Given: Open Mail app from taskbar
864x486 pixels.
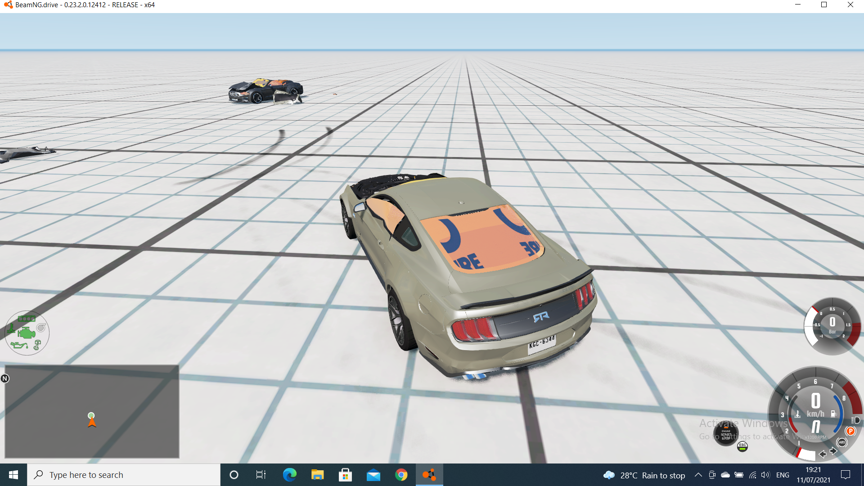Looking at the screenshot, I should point(373,475).
